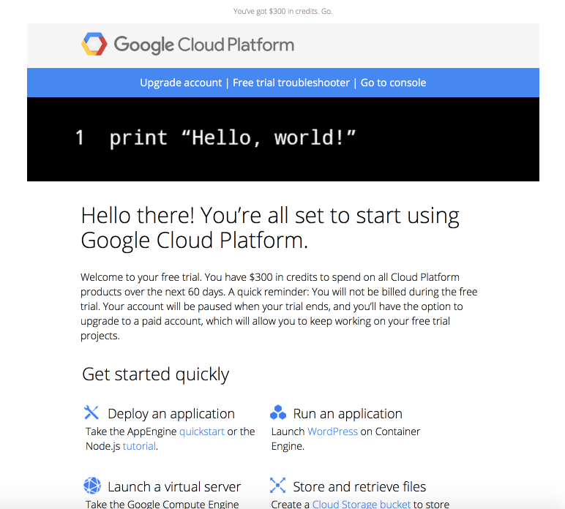Follow the AppEngine quickstart link

(202, 431)
